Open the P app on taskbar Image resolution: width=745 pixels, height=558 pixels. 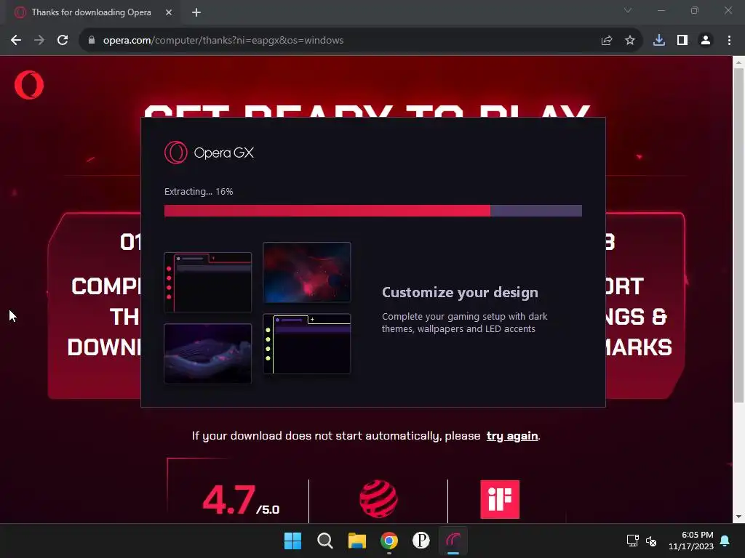[421, 541]
